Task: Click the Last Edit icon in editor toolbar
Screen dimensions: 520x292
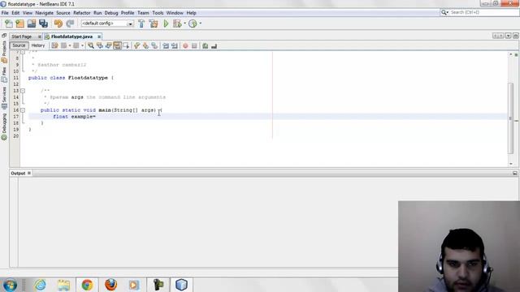Action: tap(54, 45)
